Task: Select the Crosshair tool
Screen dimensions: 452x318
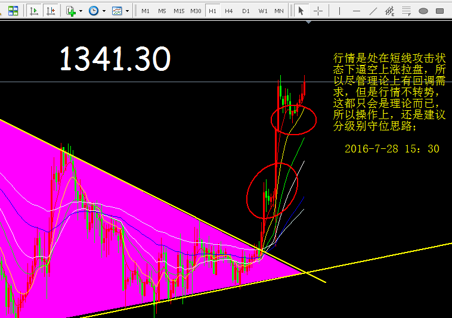Action: coord(318,11)
